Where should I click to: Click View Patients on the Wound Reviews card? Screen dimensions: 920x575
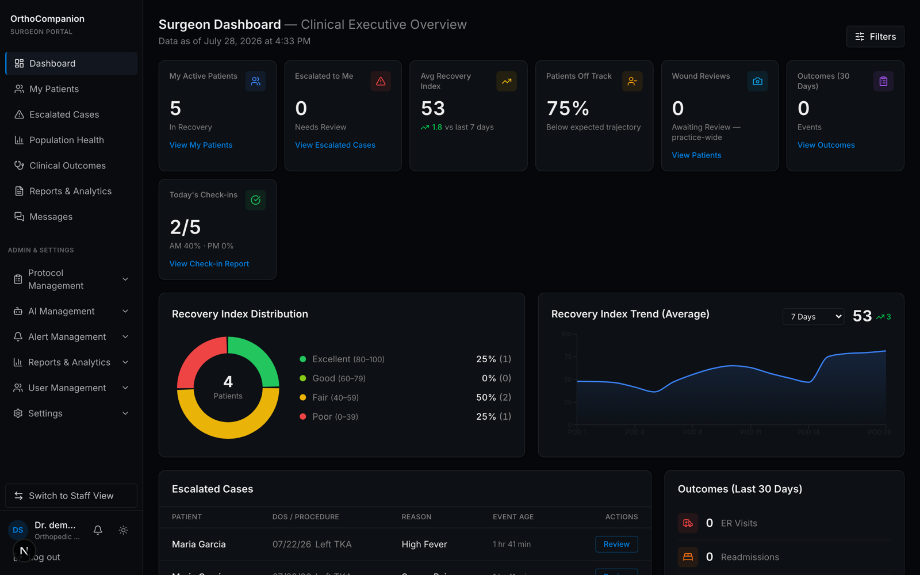[x=696, y=155]
